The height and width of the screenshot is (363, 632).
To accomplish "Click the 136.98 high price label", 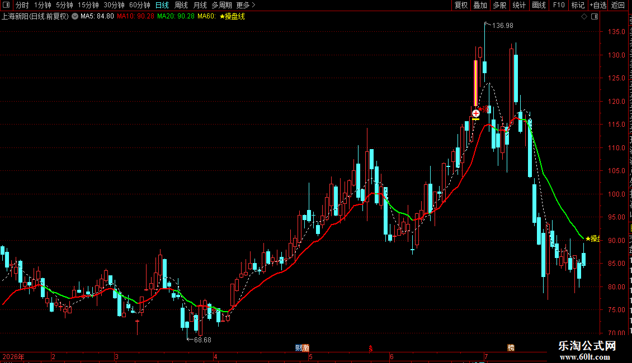I will pos(503,25).
